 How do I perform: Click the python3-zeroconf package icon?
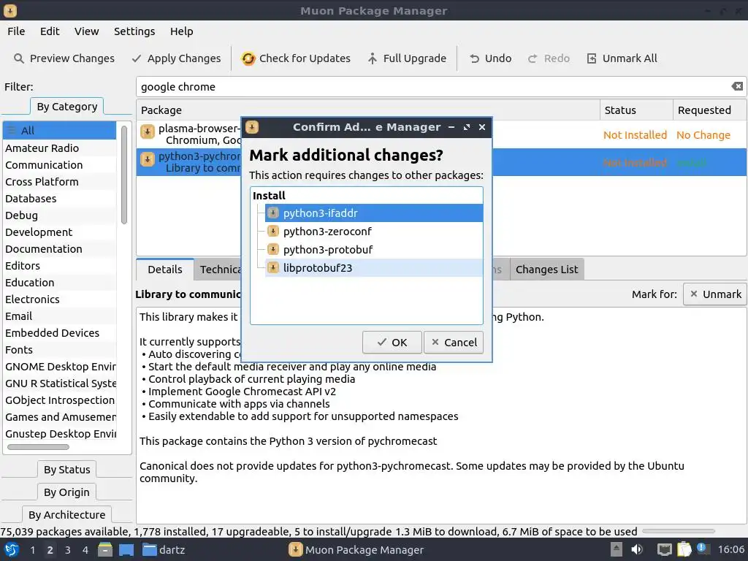(273, 232)
